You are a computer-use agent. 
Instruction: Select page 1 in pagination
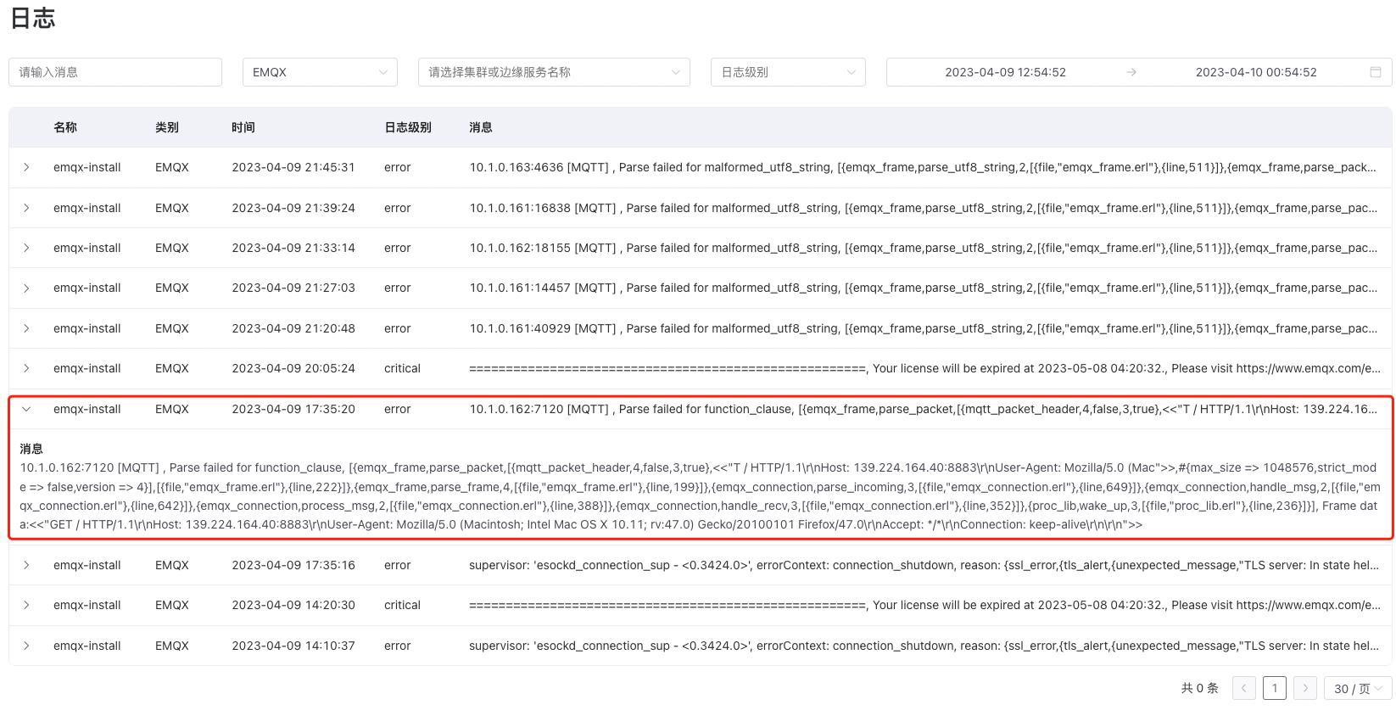click(x=1274, y=688)
